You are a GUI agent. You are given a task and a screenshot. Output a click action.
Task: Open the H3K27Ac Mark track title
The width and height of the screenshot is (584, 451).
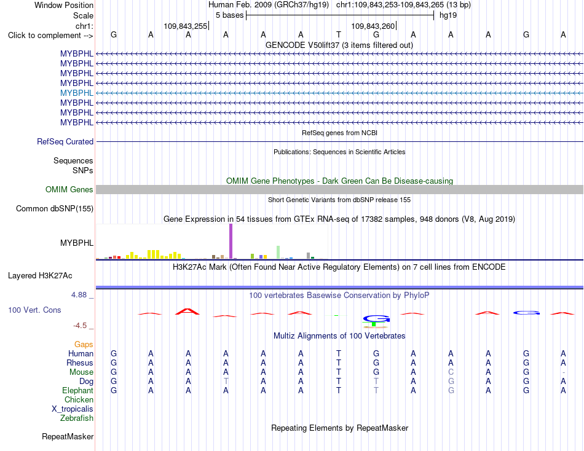(339, 267)
